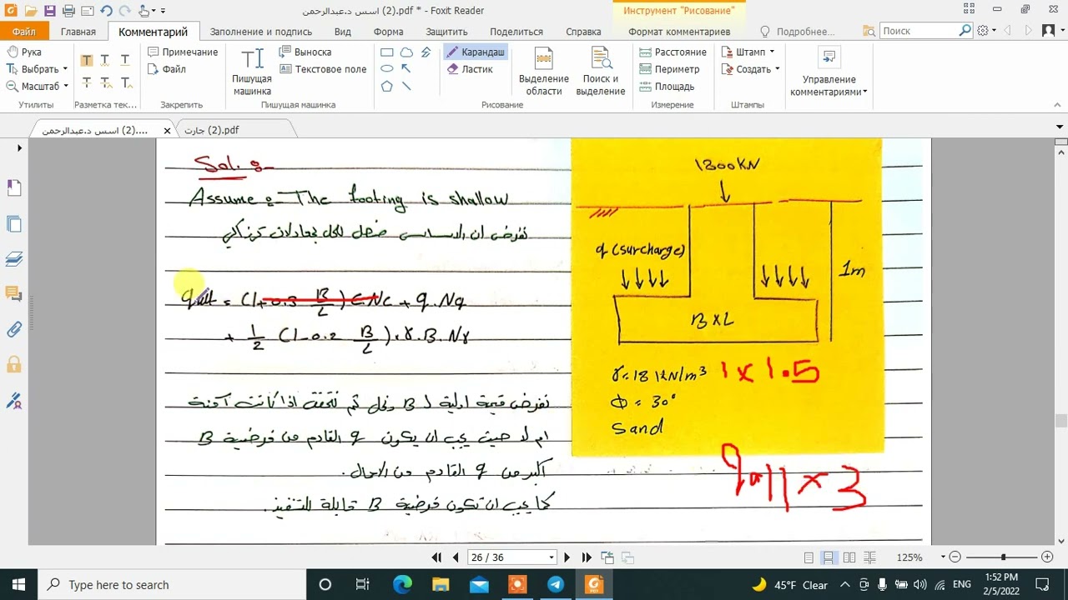
Task: Enable facing pages view mode
Action: (849, 557)
